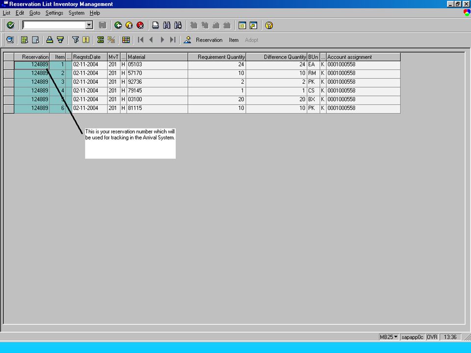
Task: Click the green list icon with arrow
Action: (25, 40)
